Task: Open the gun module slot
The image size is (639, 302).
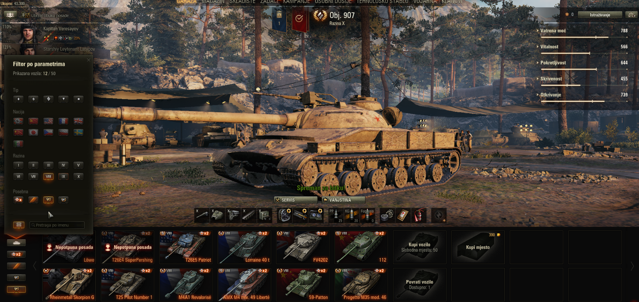Action: [202, 215]
